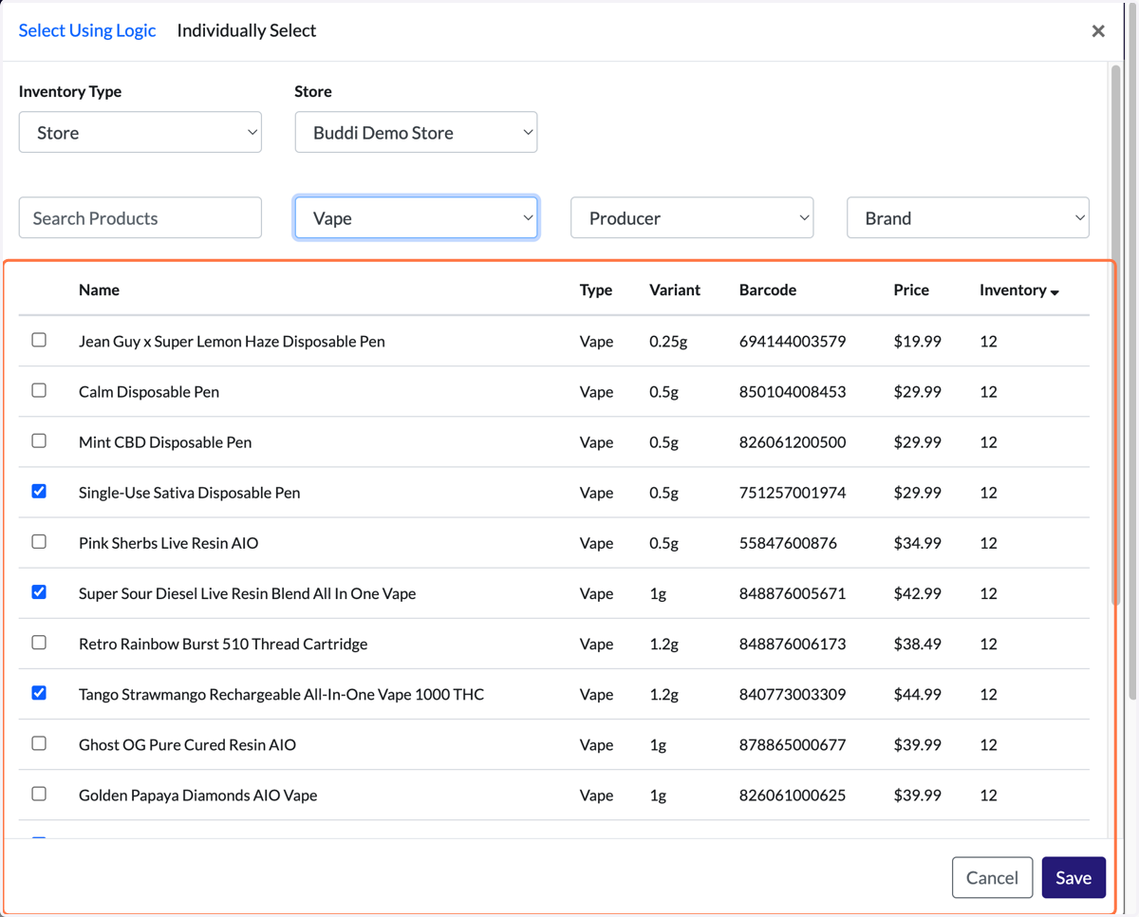The image size is (1139, 917).
Task: Check Golden Papaya Diamonds AIO Vape
Action: point(39,794)
